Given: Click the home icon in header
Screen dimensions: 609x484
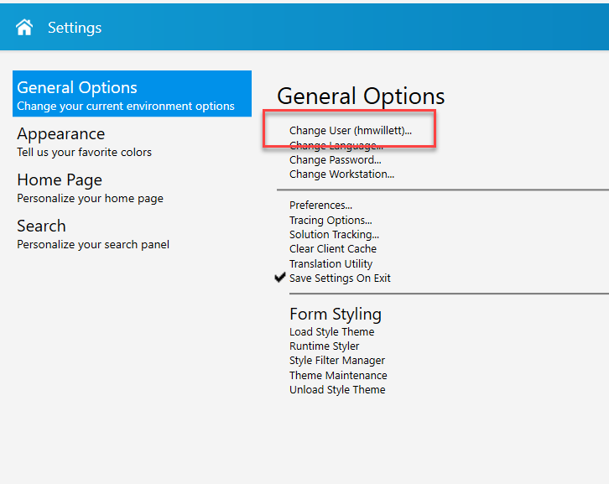Looking at the screenshot, I should pyautogui.click(x=24, y=27).
